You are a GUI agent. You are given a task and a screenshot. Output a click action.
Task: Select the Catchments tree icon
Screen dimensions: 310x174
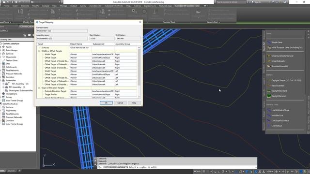(x=3, y=67)
